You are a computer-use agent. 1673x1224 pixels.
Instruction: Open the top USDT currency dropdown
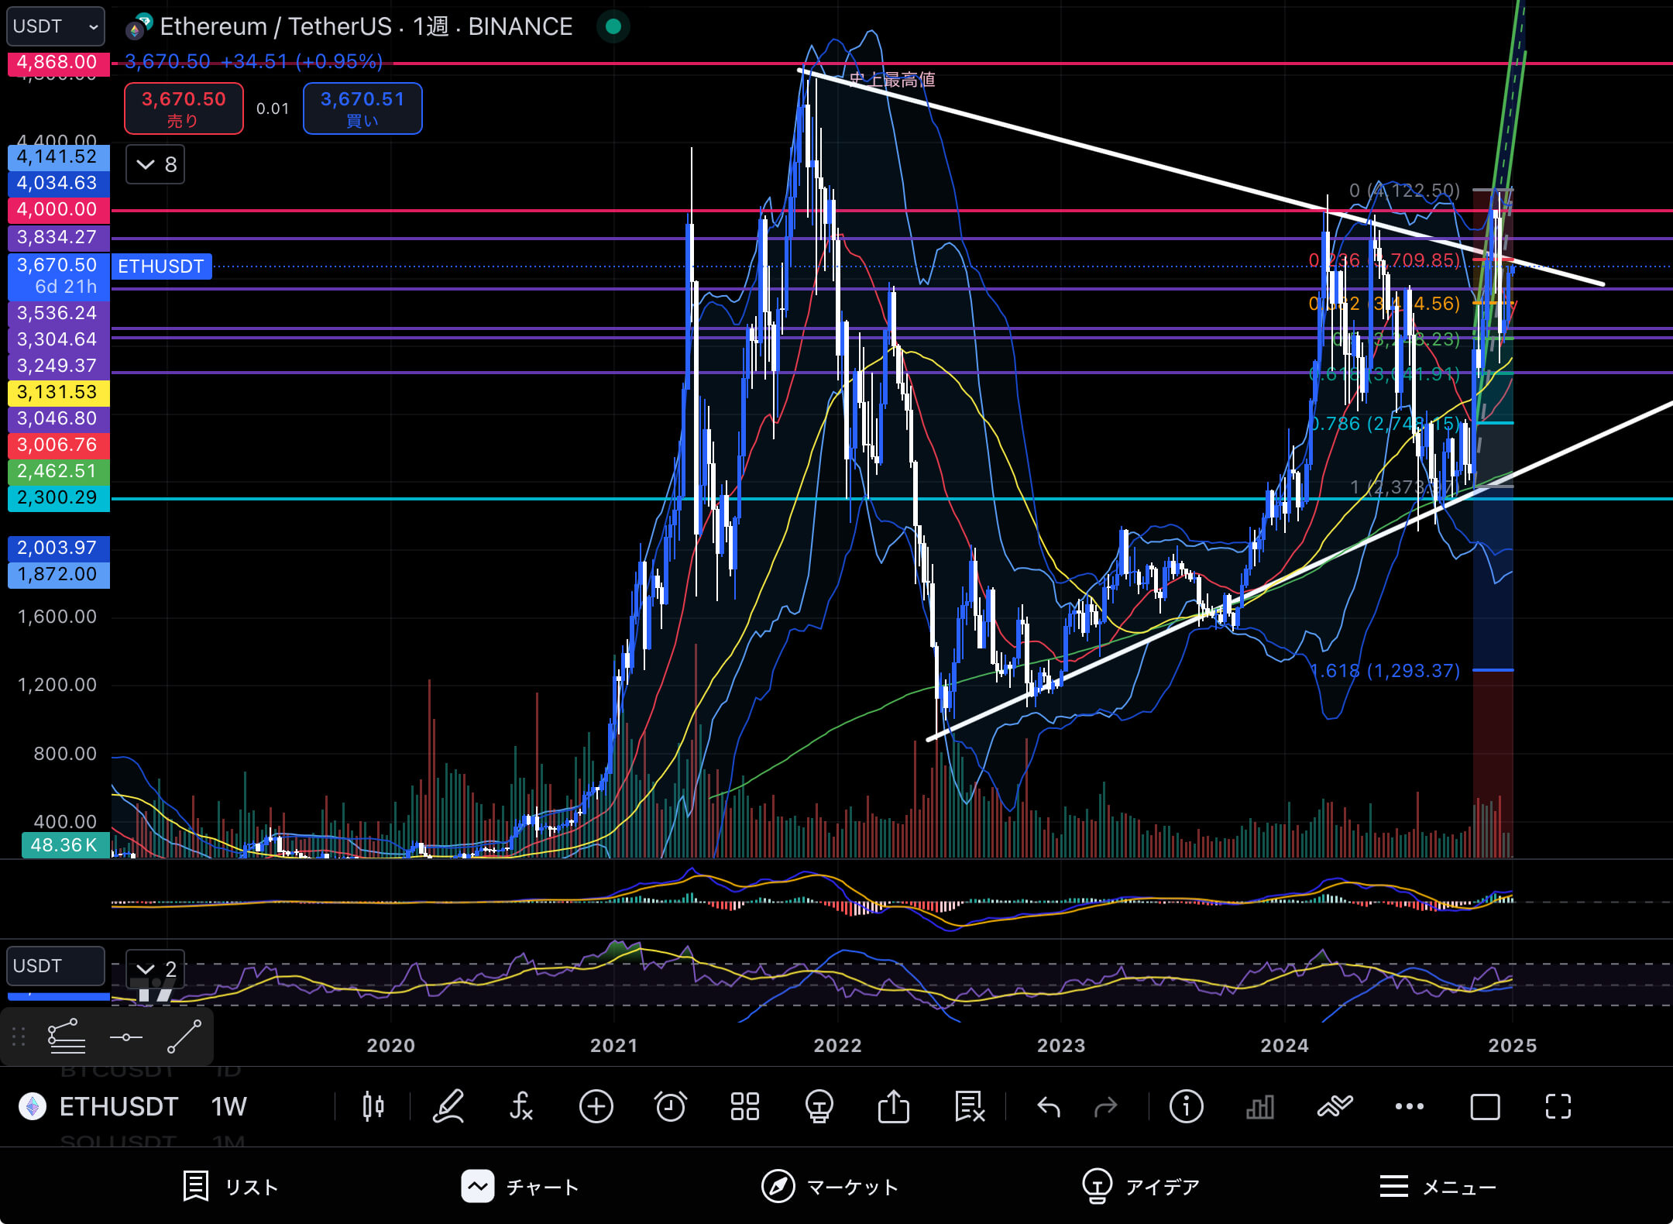coord(56,26)
